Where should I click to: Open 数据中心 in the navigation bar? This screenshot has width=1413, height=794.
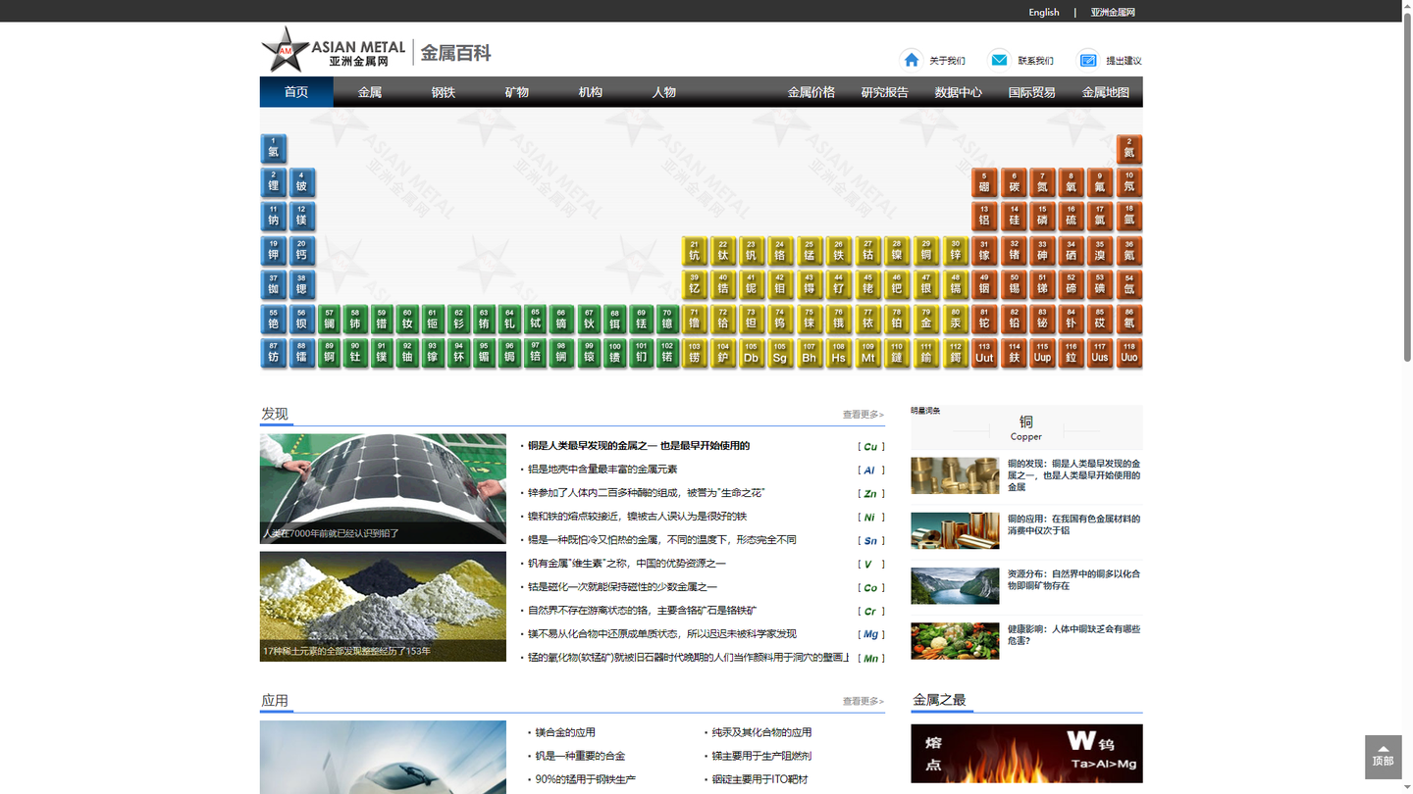click(x=959, y=92)
